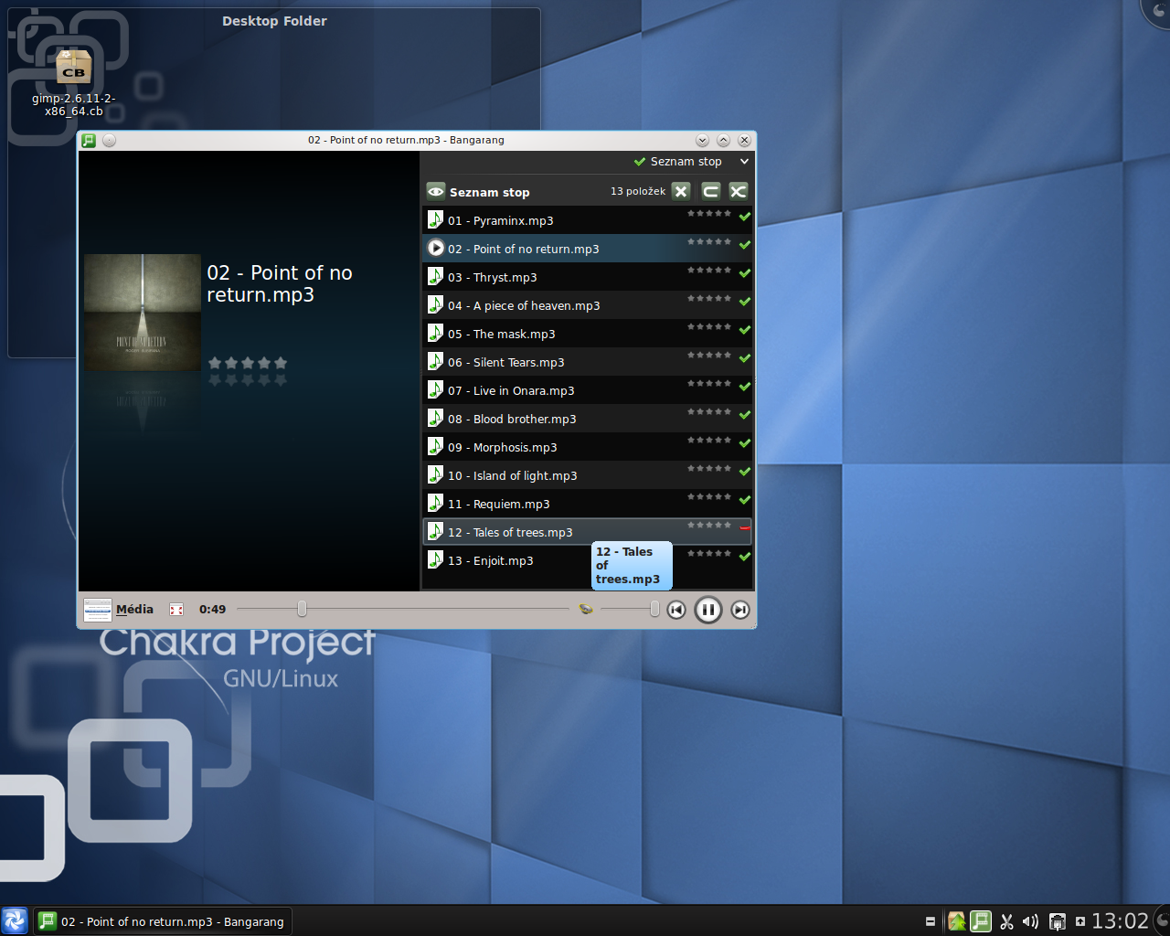
Task: Toggle repeat mode in the playlist header
Action: [x=710, y=191]
